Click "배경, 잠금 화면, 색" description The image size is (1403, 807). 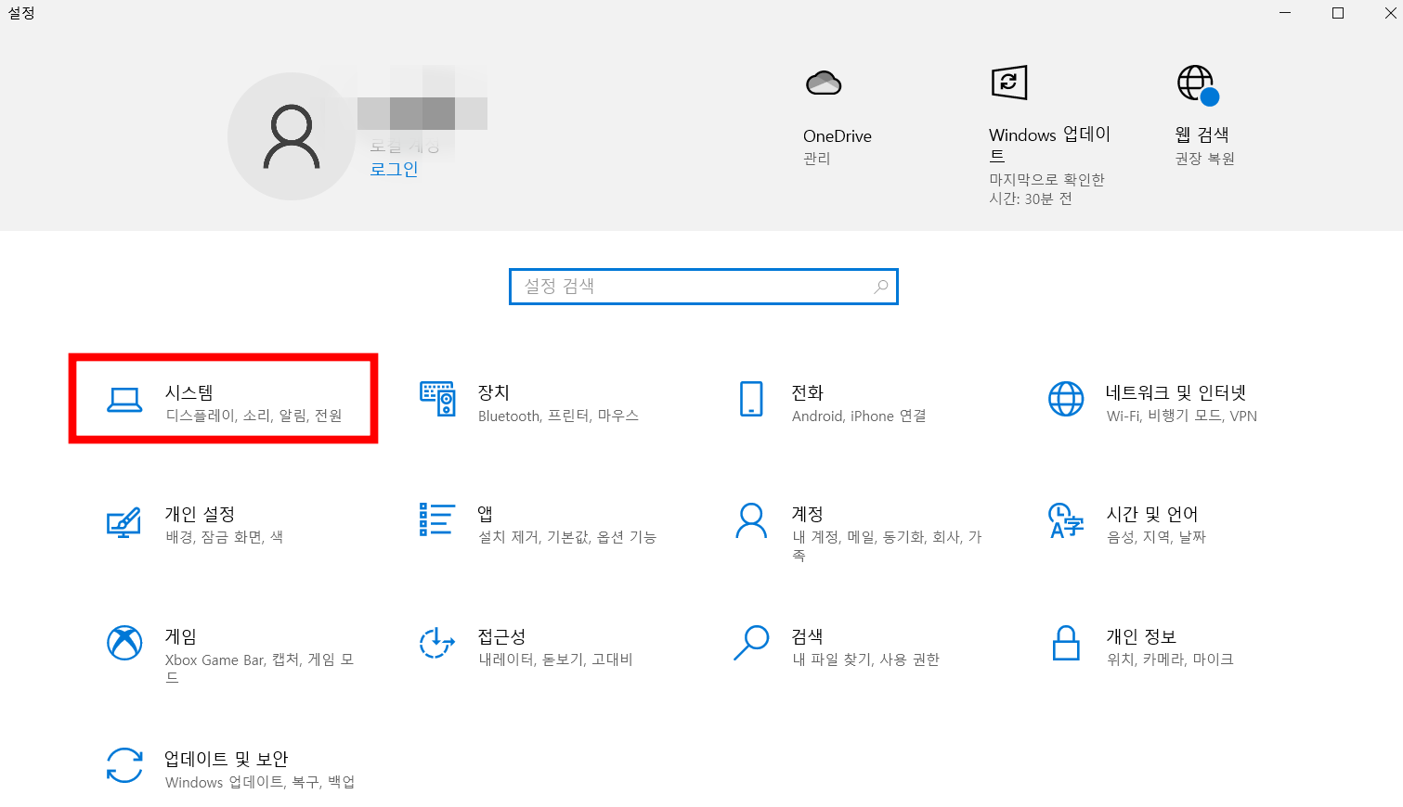point(225,537)
